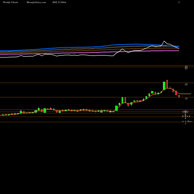The height and width of the screenshot is (194, 194).
Task: Click the last red candlestick on the chart
Action: (x=179, y=96)
